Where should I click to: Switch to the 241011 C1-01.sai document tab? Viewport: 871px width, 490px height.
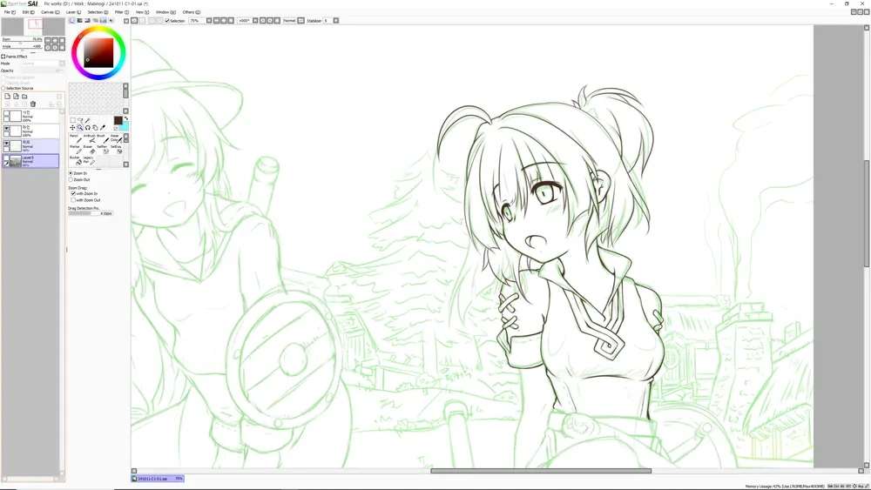[158, 479]
